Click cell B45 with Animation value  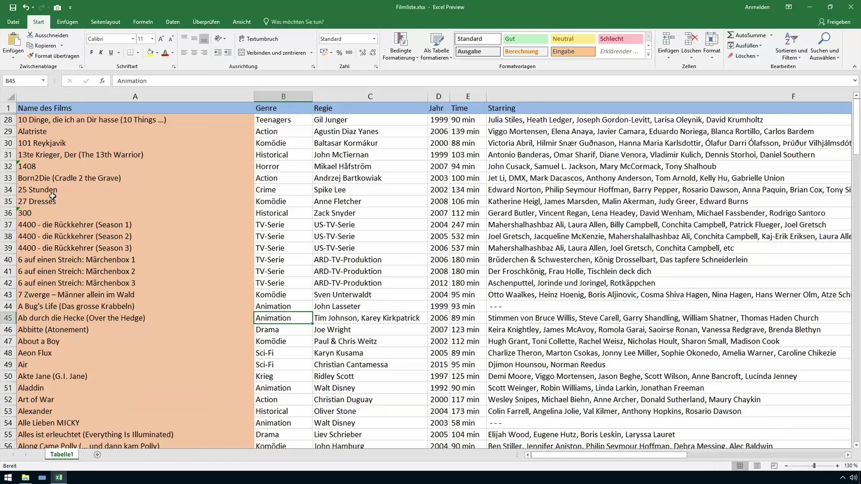283,318
